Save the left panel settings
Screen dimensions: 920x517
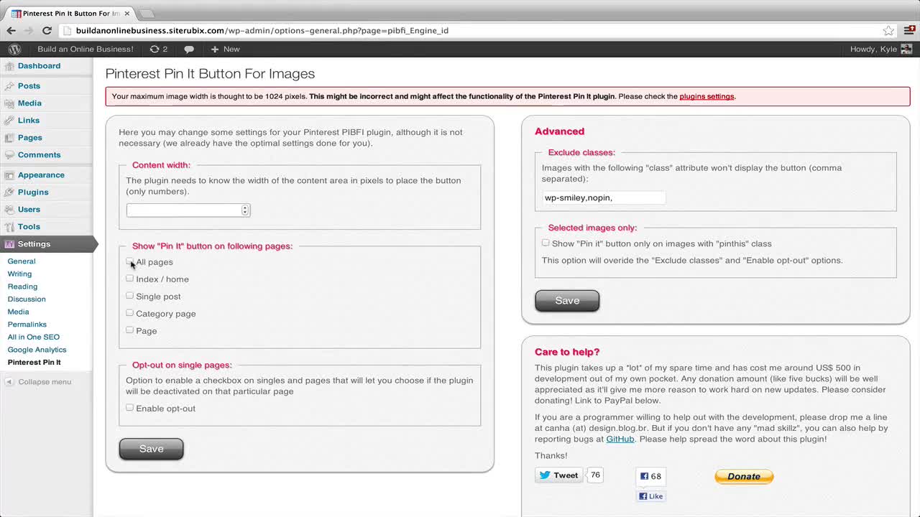pyautogui.click(x=151, y=449)
